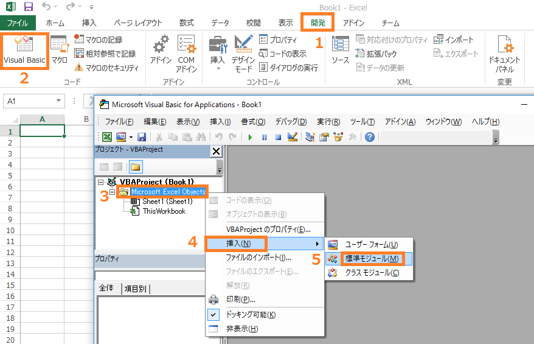
Task: Click View Microsoft Excel icon in VBA toolbar
Action: tap(107, 137)
